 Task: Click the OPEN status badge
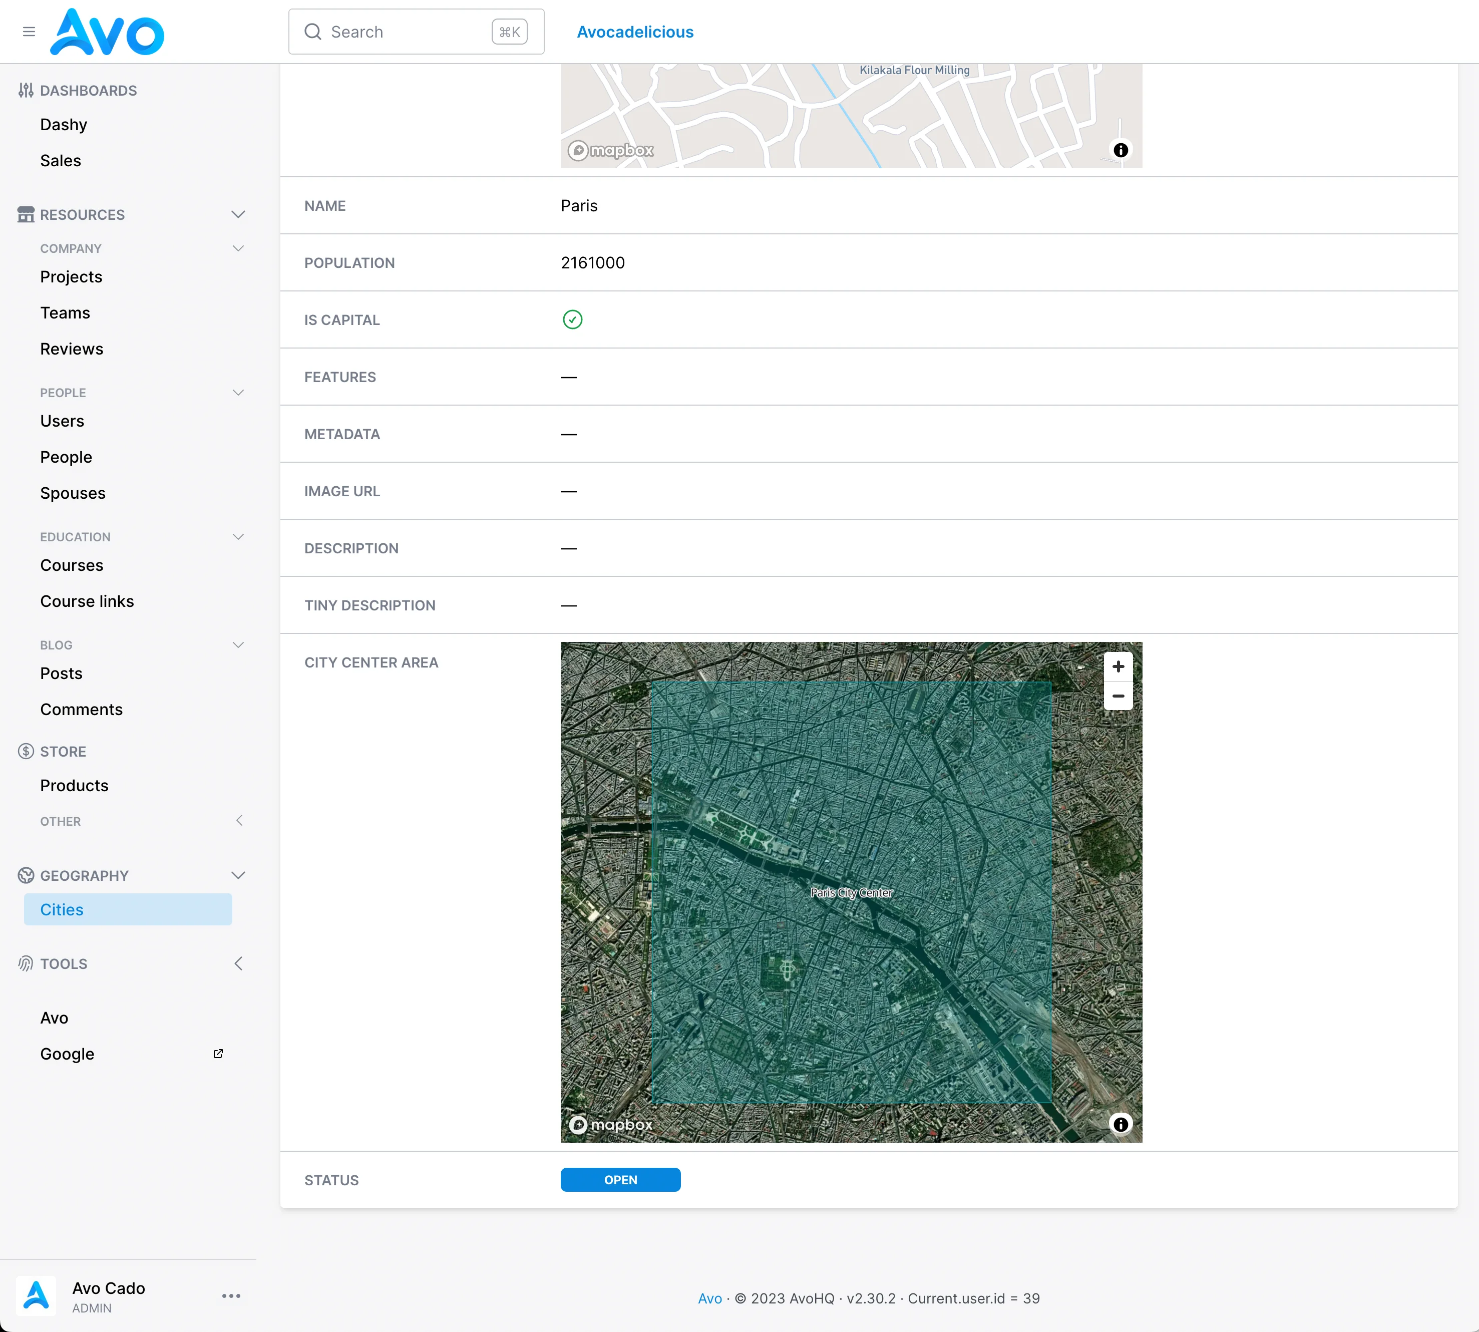point(620,1180)
